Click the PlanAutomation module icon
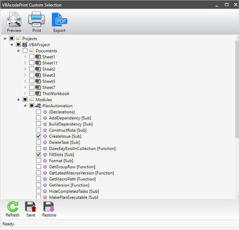Viewport: 239px width, 230px height. tap(38, 106)
